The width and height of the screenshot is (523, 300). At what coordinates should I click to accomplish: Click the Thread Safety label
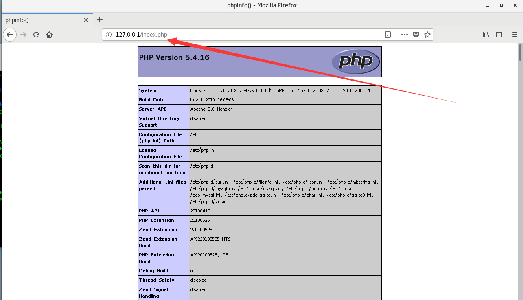point(157,280)
